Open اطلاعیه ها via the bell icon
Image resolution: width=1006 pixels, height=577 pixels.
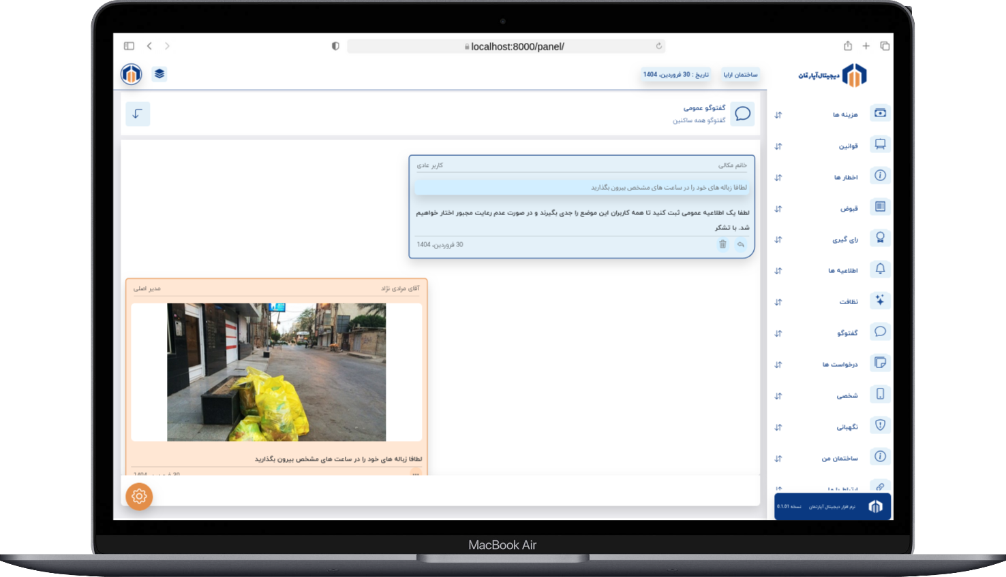(880, 269)
